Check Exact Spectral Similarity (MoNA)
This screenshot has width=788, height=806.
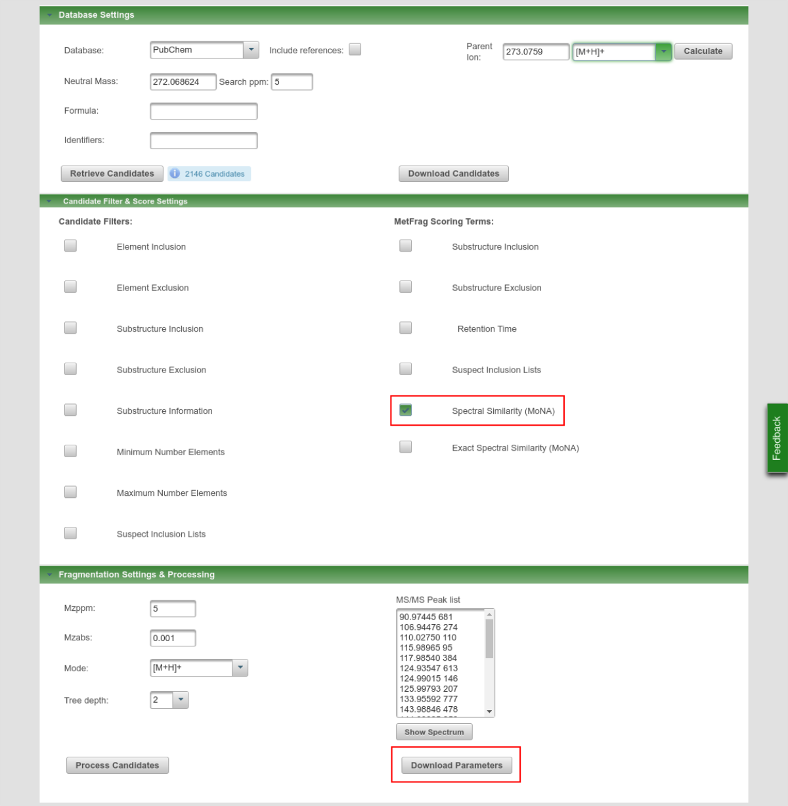pyautogui.click(x=406, y=447)
